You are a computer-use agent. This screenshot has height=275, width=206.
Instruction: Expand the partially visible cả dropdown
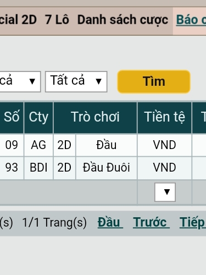(20, 81)
